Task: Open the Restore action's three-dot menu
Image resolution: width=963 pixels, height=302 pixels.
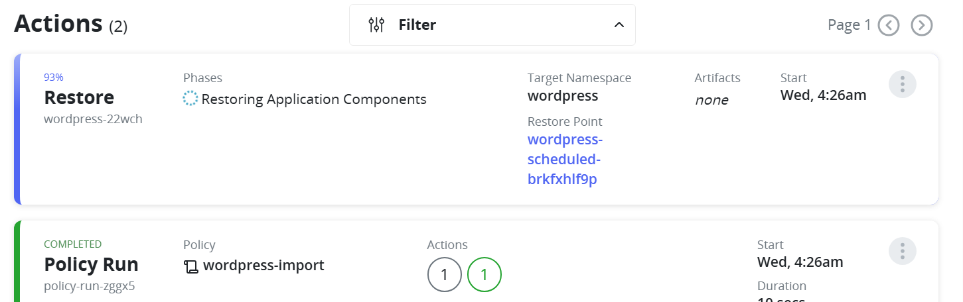Action: pos(902,84)
